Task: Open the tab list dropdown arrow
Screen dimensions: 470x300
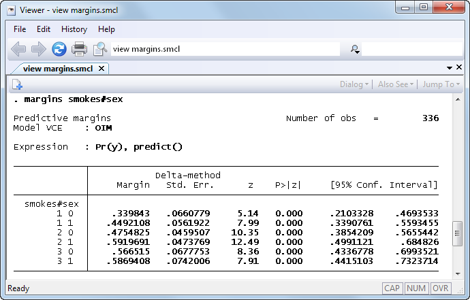Action: 450,68
